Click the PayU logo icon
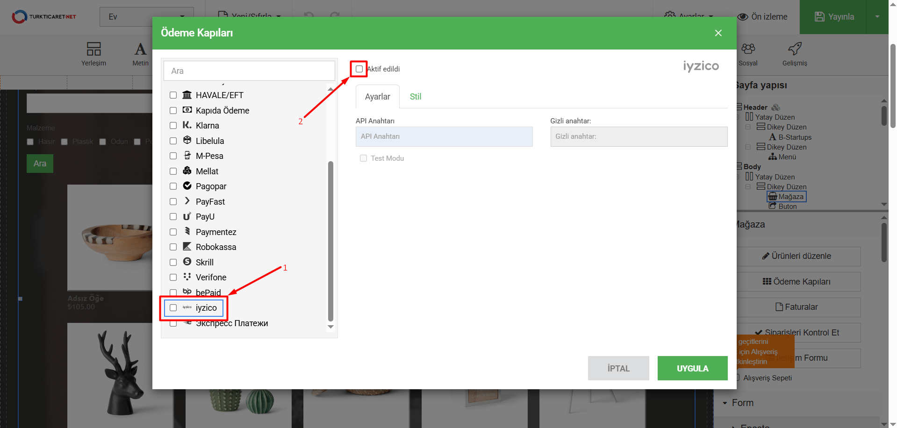 pyautogui.click(x=187, y=216)
